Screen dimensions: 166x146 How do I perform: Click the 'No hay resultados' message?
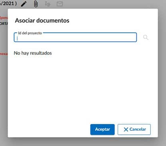33,53
